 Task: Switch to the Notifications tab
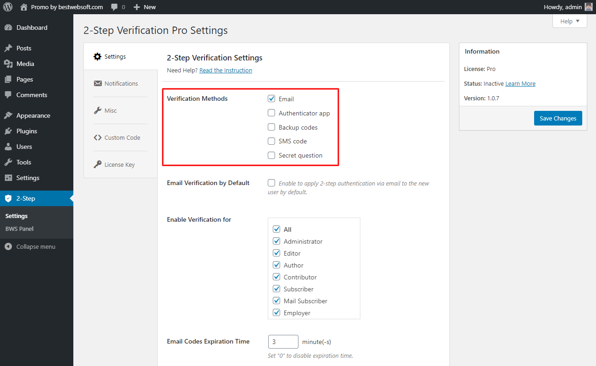point(121,83)
